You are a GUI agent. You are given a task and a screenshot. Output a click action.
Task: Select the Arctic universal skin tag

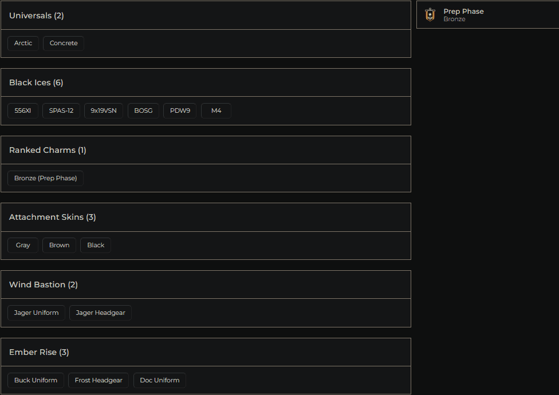point(23,44)
